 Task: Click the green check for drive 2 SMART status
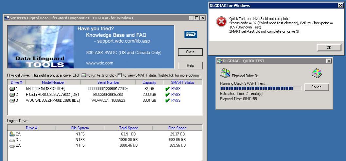(x=167, y=95)
